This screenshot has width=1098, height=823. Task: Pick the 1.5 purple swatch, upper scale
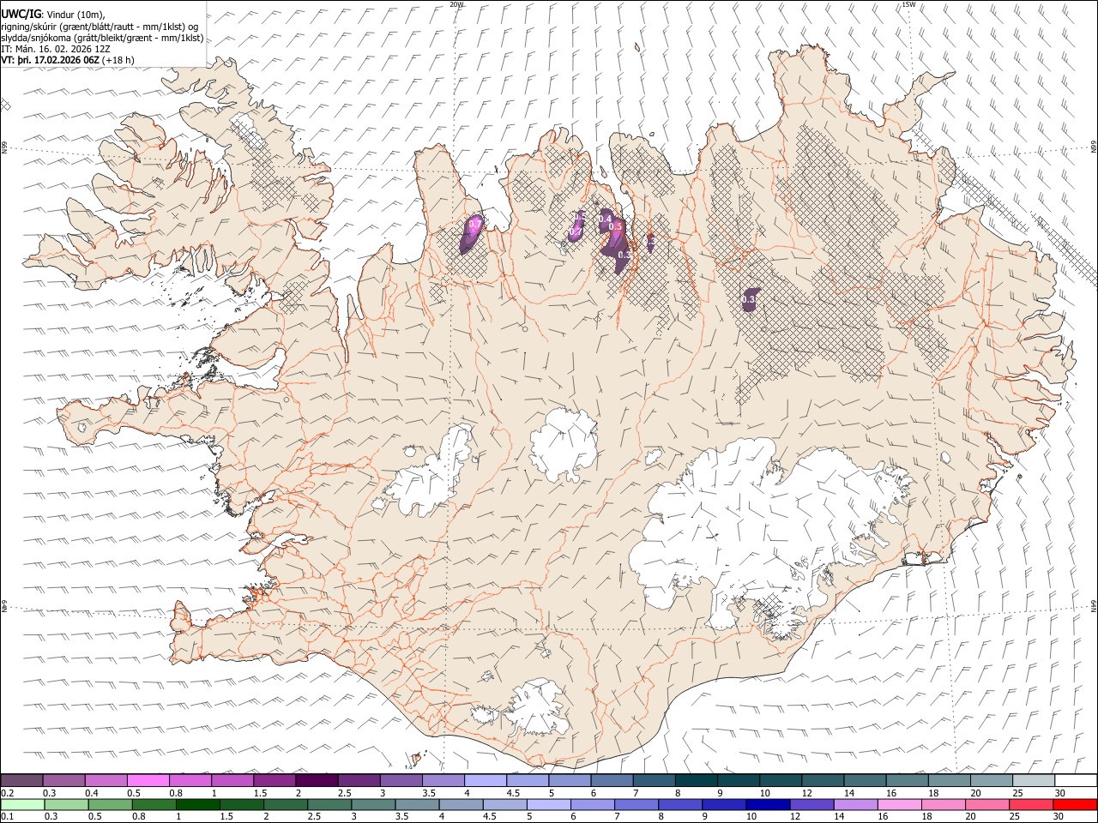coord(274,780)
